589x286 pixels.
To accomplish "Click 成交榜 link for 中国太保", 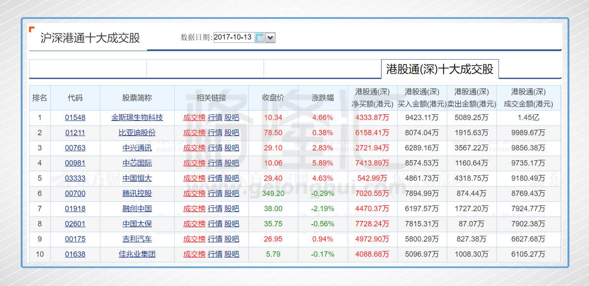I will point(194,224).
